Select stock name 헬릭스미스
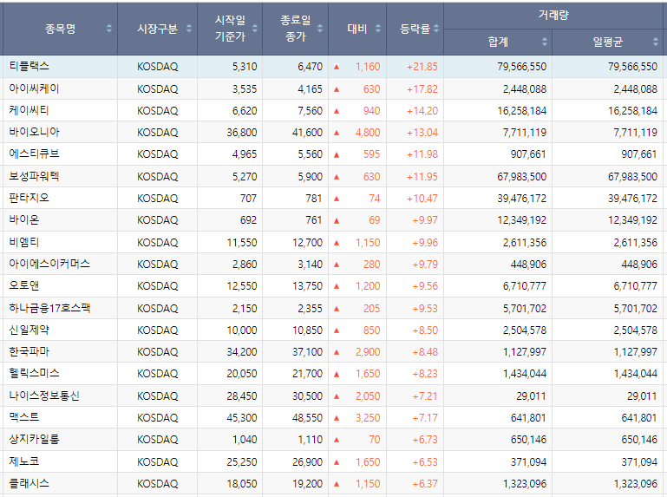The width and height of the screenshot is (667, 497). coord(34,374)
